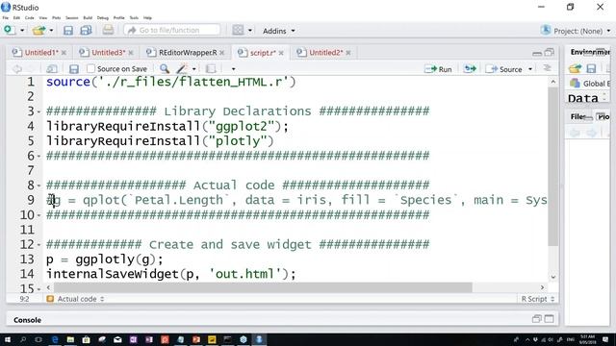Open the Build menu
This screenshot has height=346, width=616.
click(x=88, y=17)
